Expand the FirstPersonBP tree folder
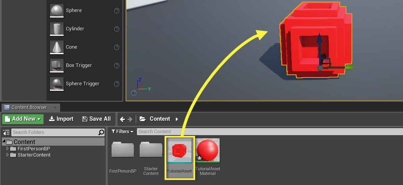This screenshot has height=185, width=403. coord(7,148)
